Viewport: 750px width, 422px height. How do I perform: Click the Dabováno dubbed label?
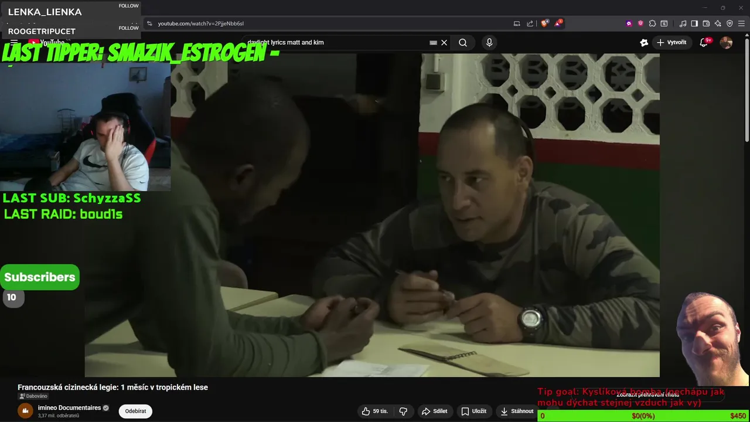(x=33, y=396)
